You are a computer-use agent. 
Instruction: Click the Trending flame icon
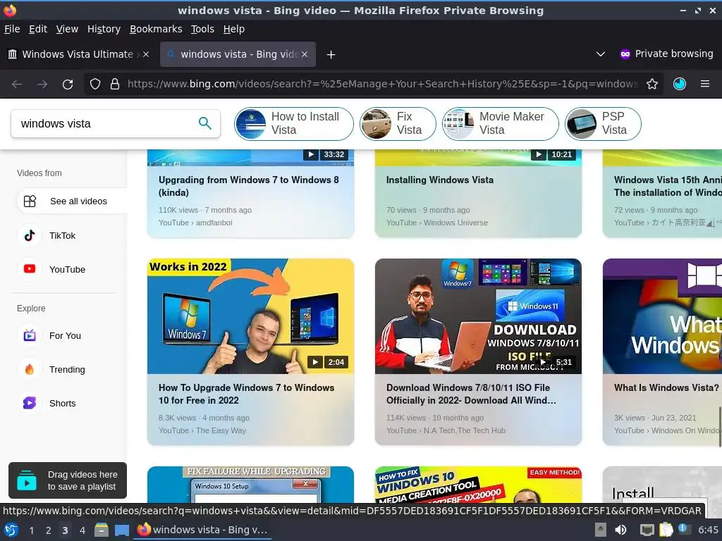[x=30, y=369]
